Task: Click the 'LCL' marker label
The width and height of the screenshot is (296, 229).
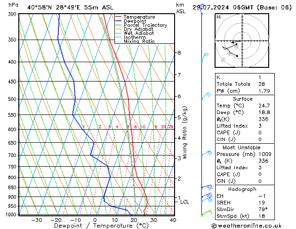Action: tap(184, 202)
